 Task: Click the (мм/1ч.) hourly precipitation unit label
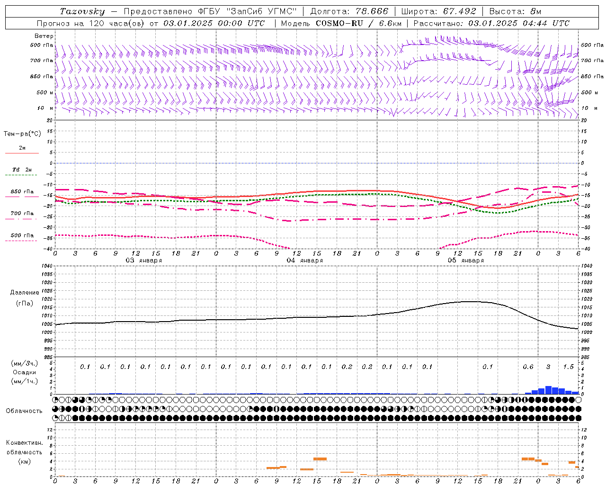click(x=25, y=381)
